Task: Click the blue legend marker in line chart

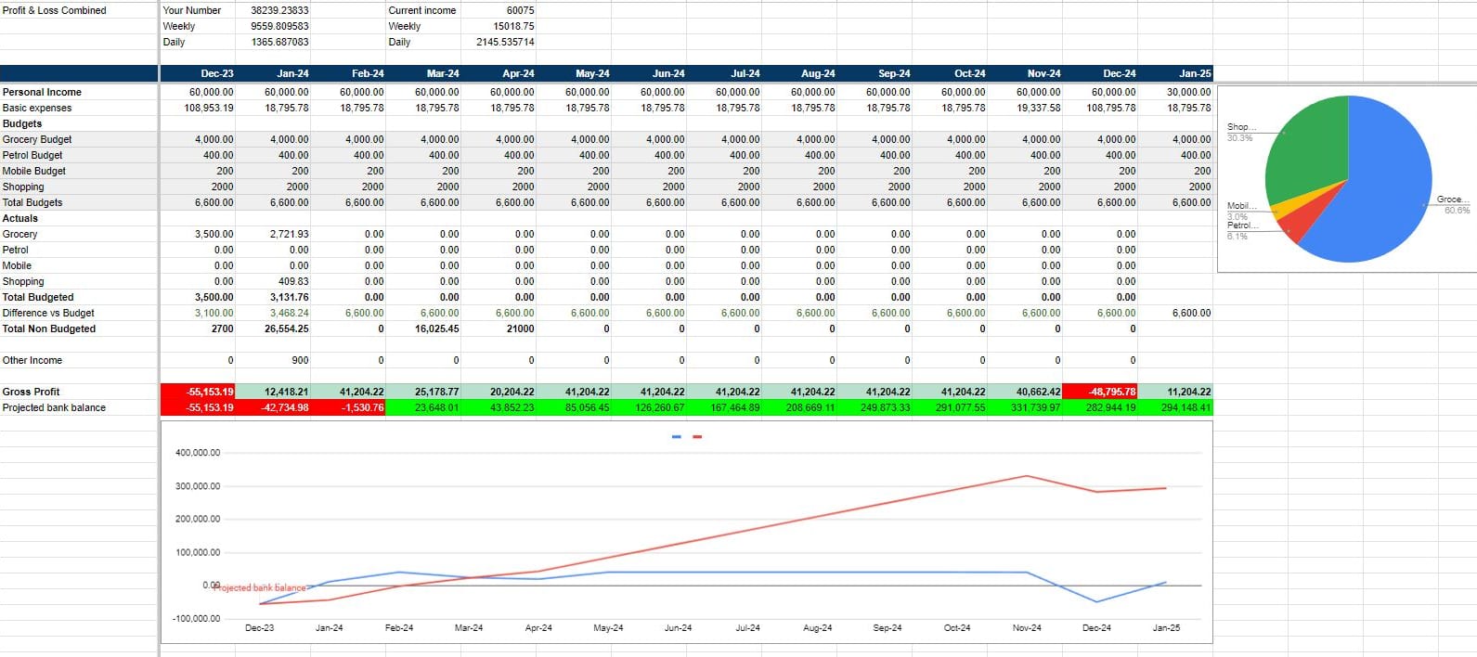Action: click(x=677, y=437)
